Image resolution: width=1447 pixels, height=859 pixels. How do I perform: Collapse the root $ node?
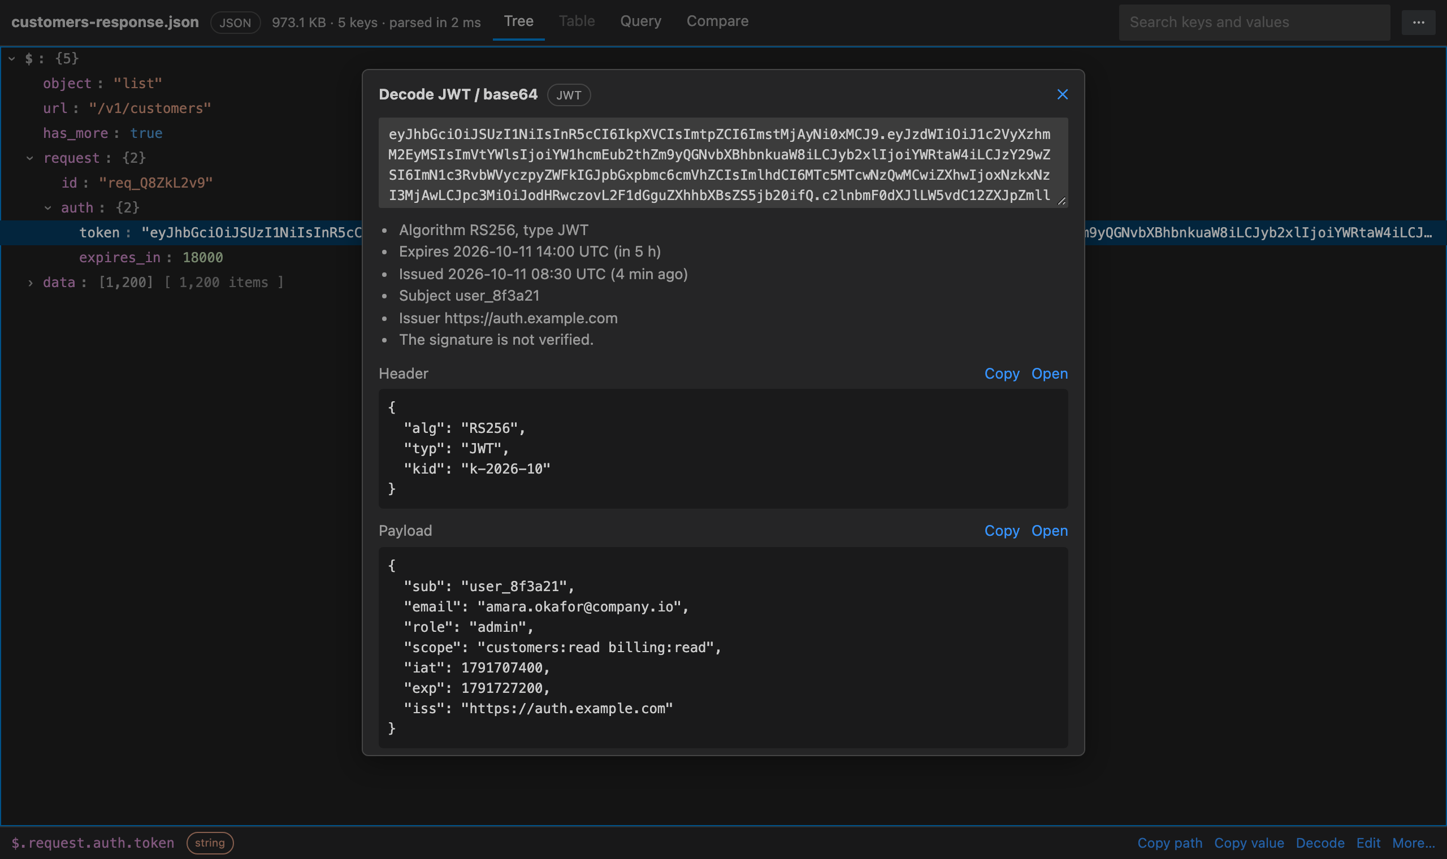(11, 58)
